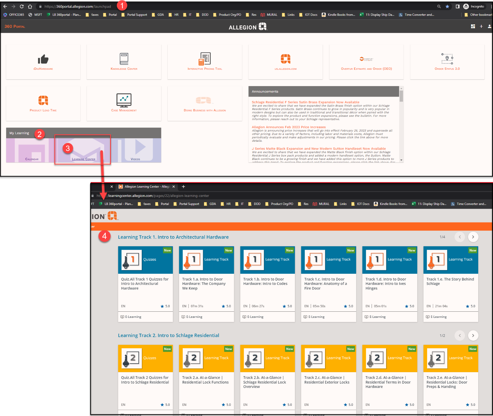Open Overtur Estimate and Order tile
Viewport: 493px width, 416px height.
coord(366,62)
